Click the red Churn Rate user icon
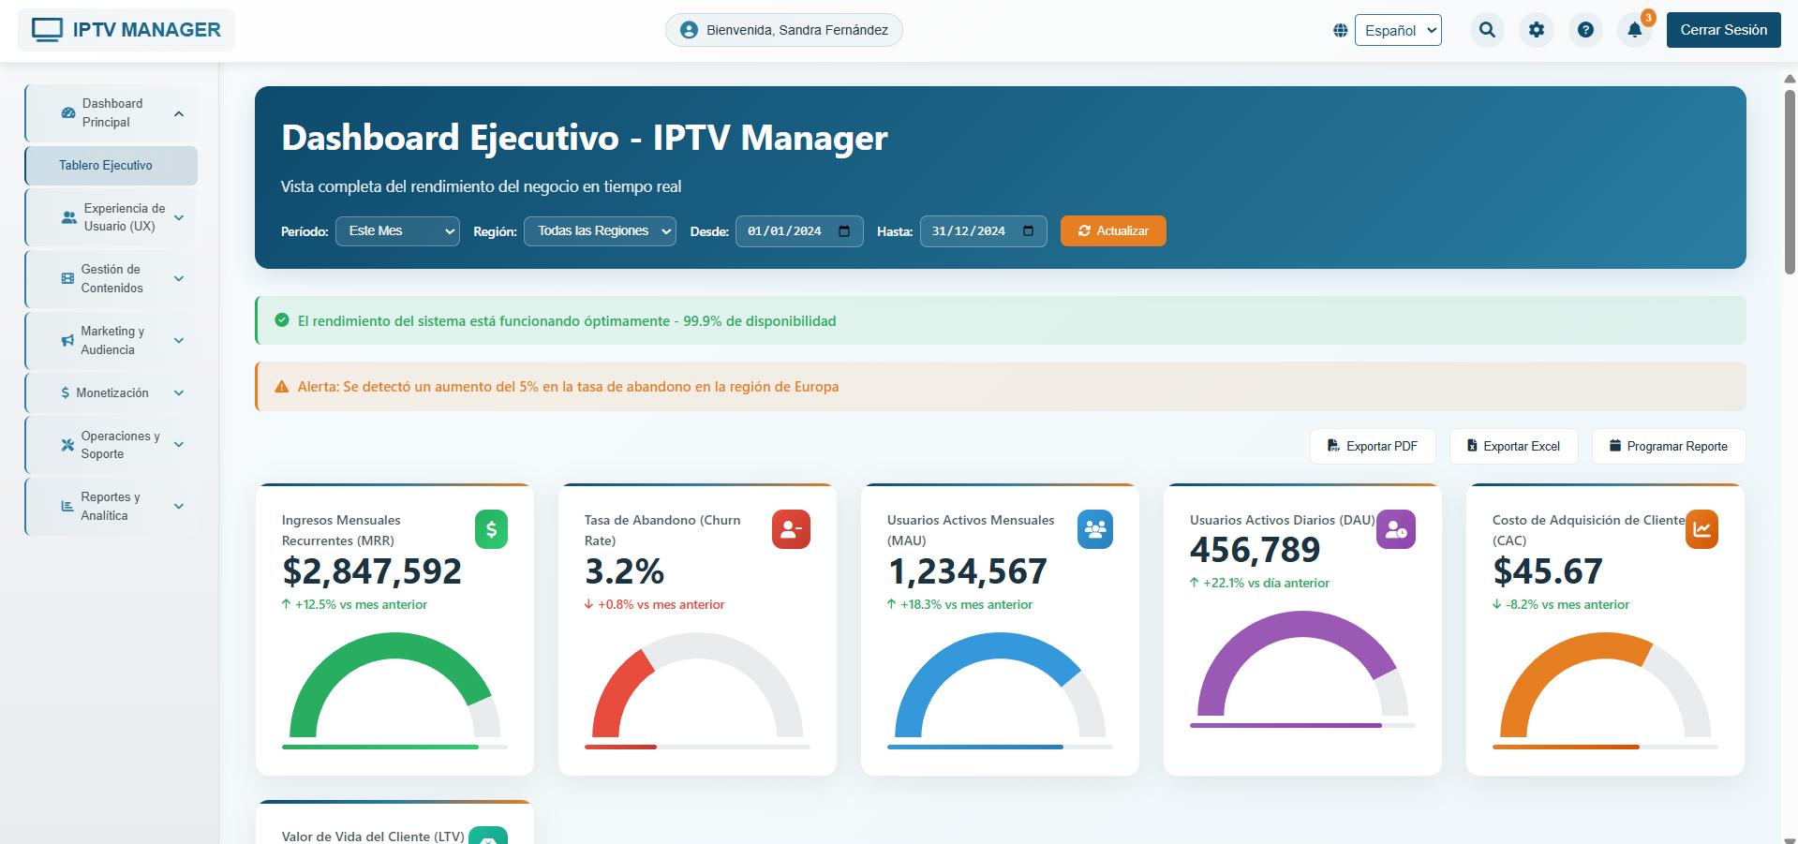 click(791, 528)
